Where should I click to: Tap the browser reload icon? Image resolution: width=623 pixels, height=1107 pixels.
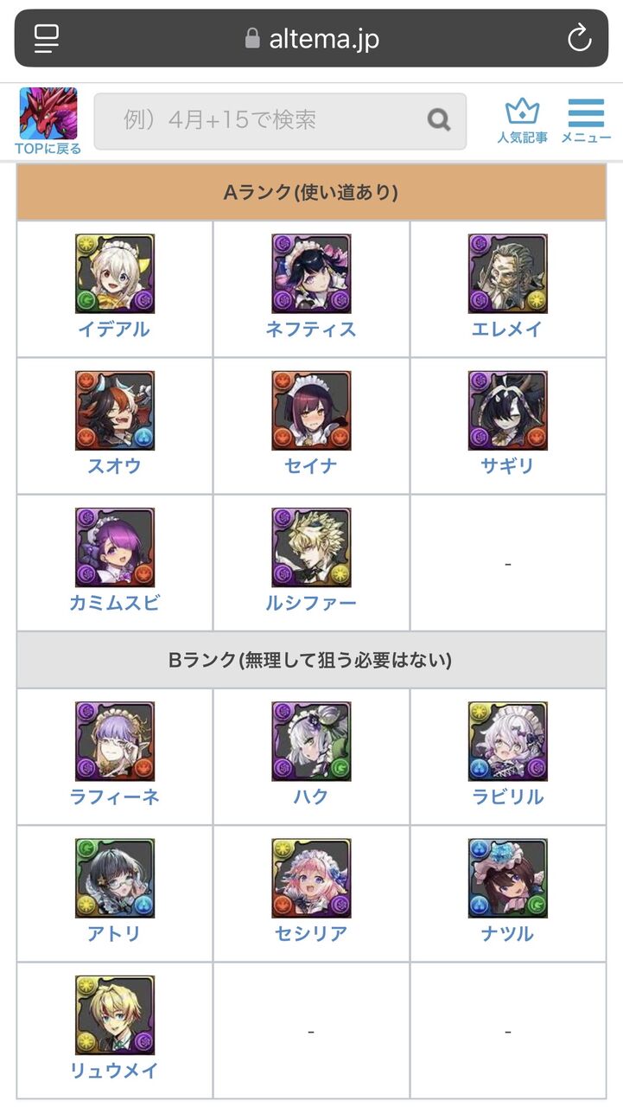point(578,38)
